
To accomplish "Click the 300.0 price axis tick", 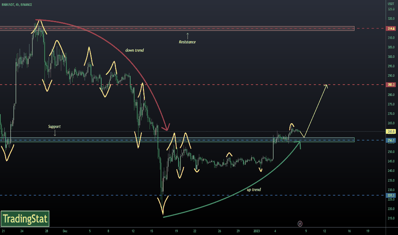I will [x=391, y=57].
